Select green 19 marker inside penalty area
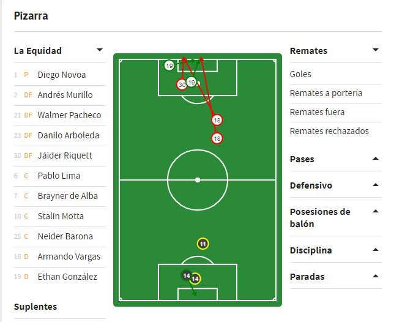The image size is (394, 322). (x=191, y=82)
